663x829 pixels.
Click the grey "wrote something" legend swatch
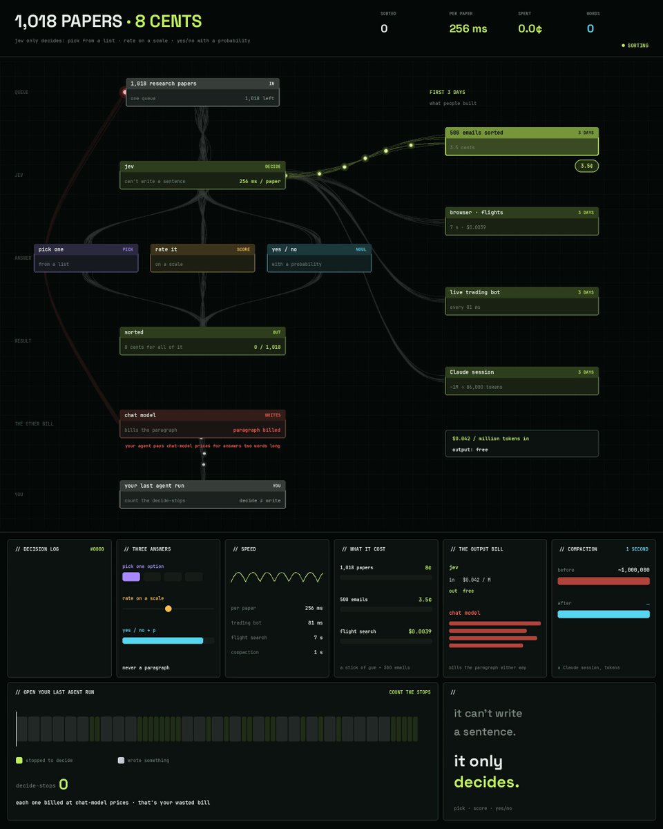coord(121,760)
